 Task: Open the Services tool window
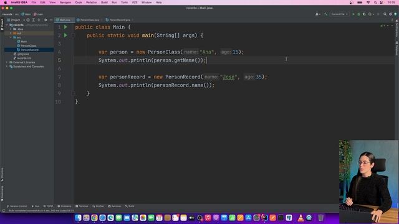point(115,206)
